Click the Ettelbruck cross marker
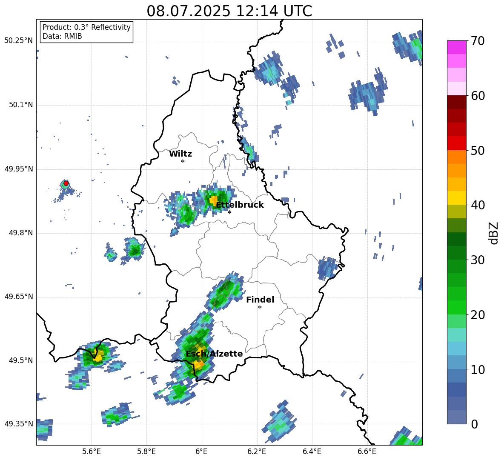The height and width of the screenshot is (460, 504). coord(229,212)
